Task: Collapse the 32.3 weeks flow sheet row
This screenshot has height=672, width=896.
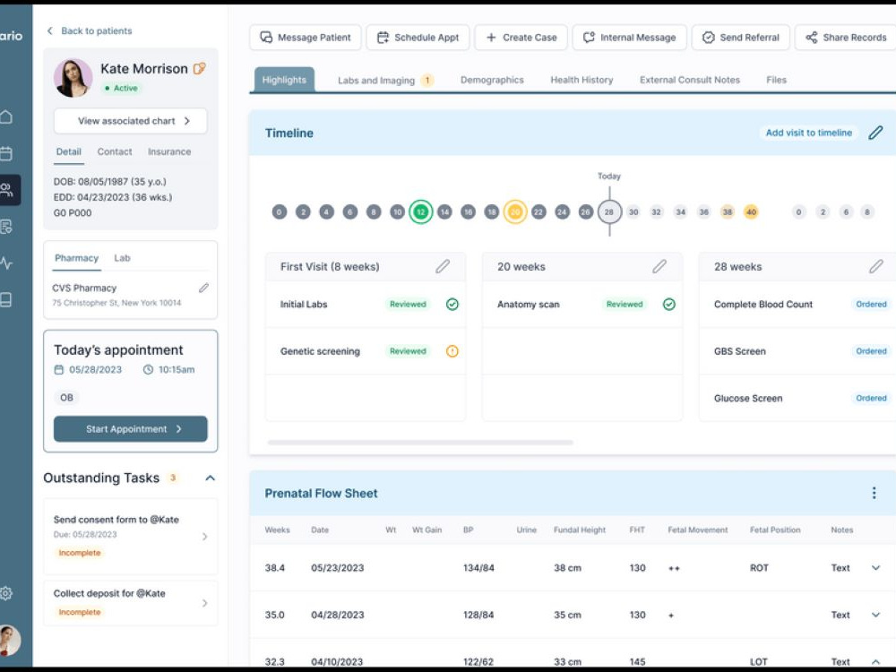Action: [875, 662]
